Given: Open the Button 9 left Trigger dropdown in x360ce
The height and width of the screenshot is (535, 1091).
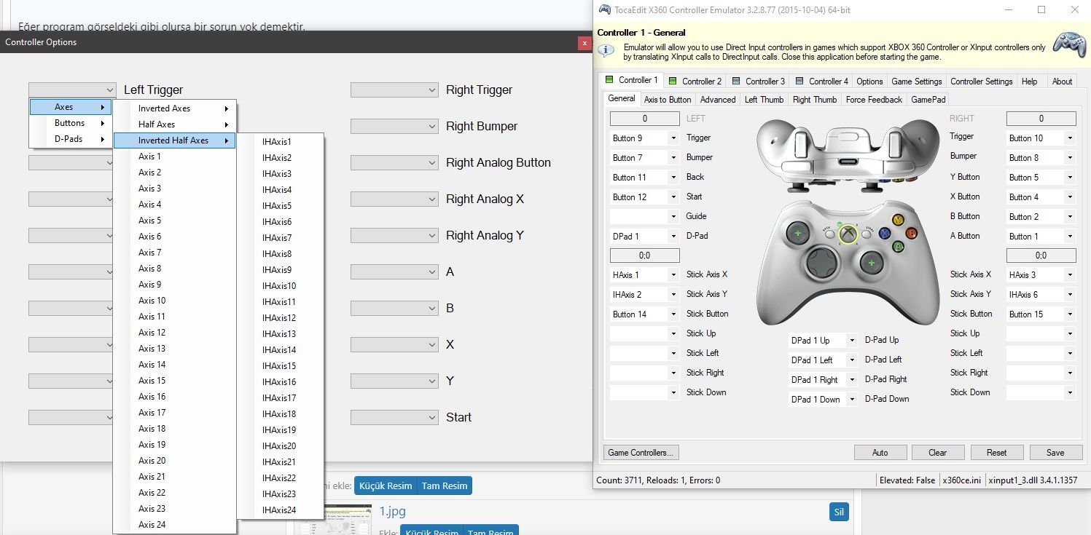Looking at the screenshot, I should 644,138.
